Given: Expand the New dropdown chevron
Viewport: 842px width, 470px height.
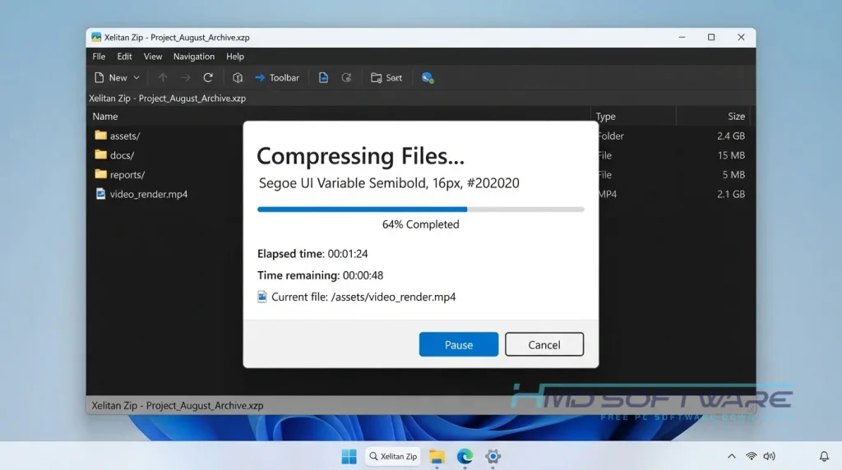Looking at the screenshot, I should tap(136, 78).
